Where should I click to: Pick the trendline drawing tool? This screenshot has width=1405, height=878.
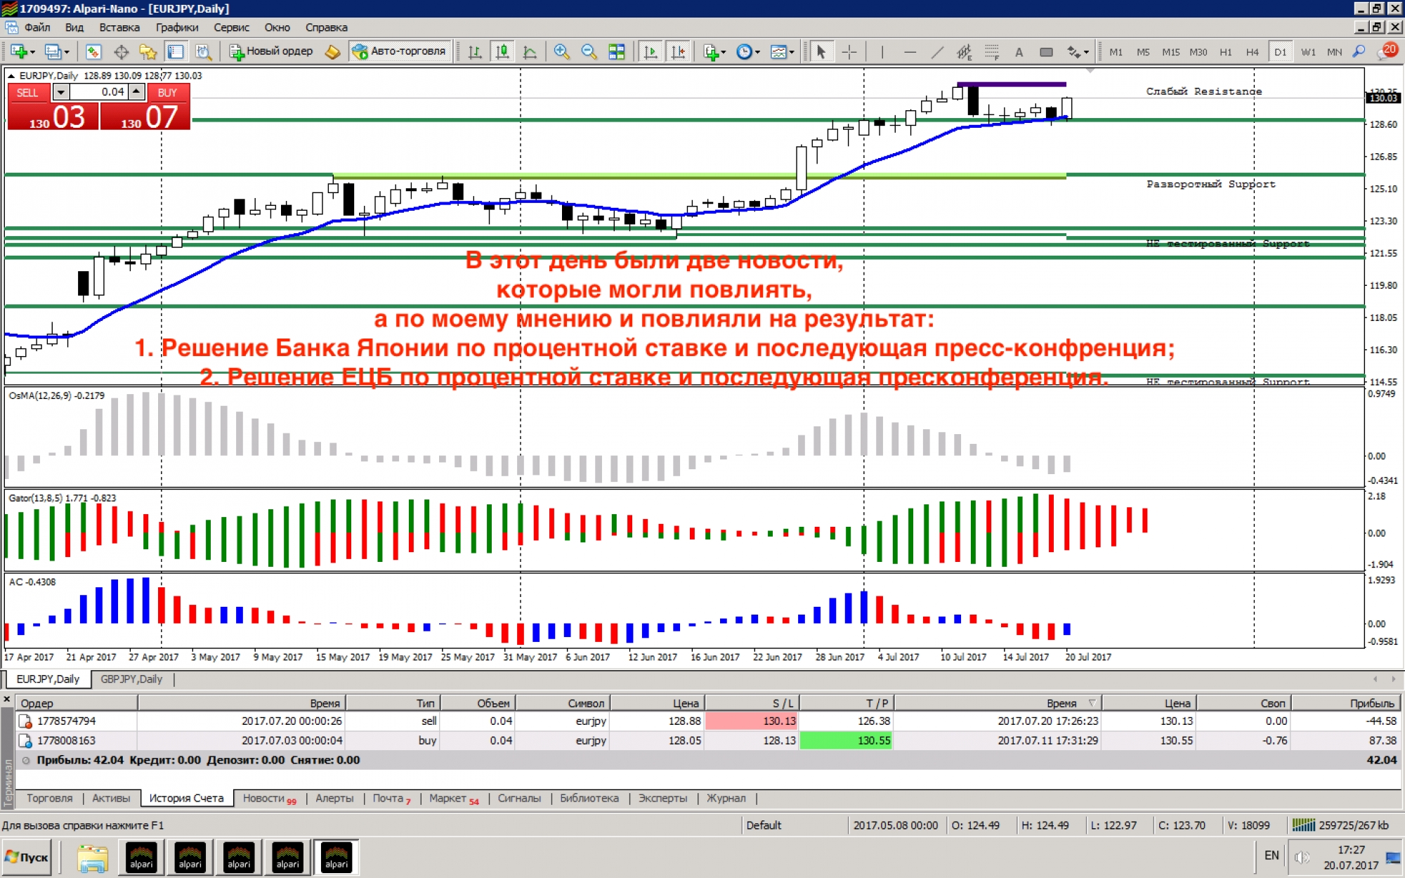(937, 52)
